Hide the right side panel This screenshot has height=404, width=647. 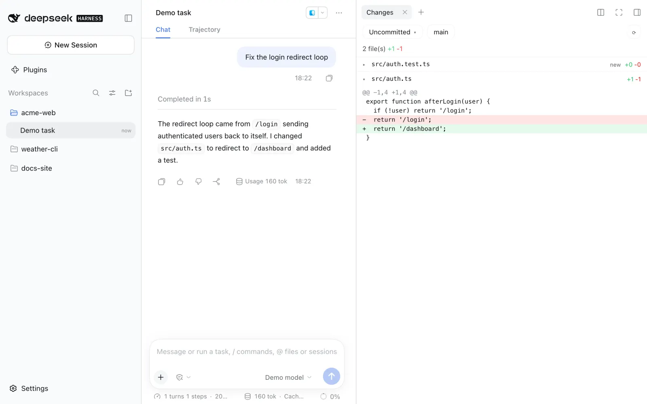click(637, 13)
